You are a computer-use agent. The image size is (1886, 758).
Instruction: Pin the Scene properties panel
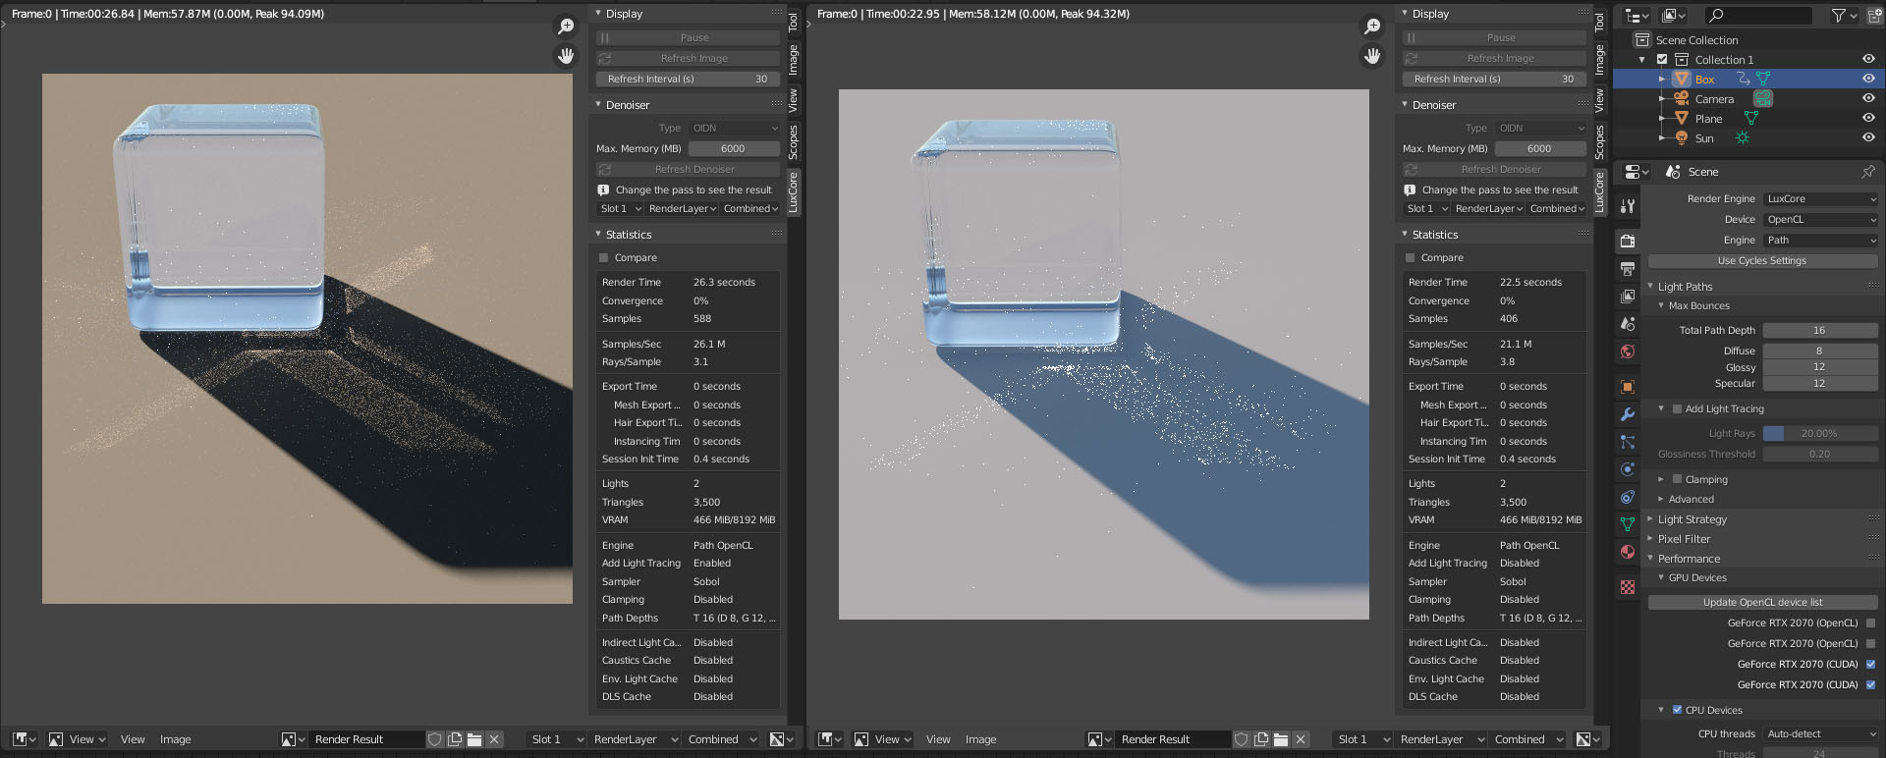(x=1867, y=172)
